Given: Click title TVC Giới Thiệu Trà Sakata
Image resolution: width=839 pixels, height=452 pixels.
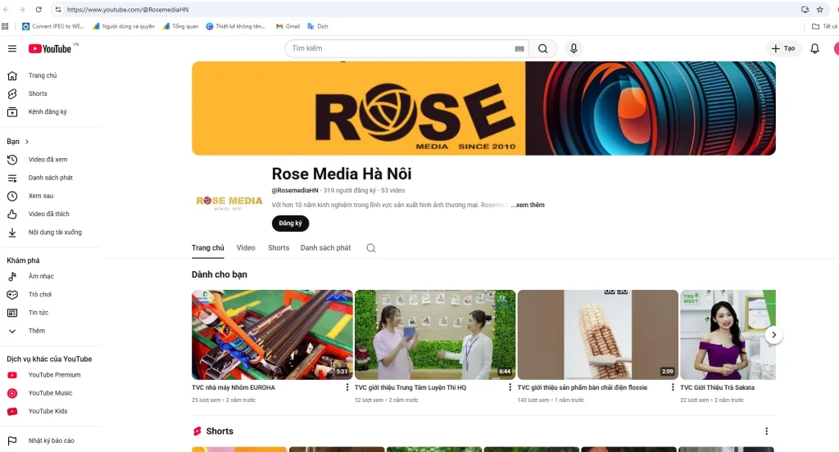Looking at the screenshot, I should [717, 388].
